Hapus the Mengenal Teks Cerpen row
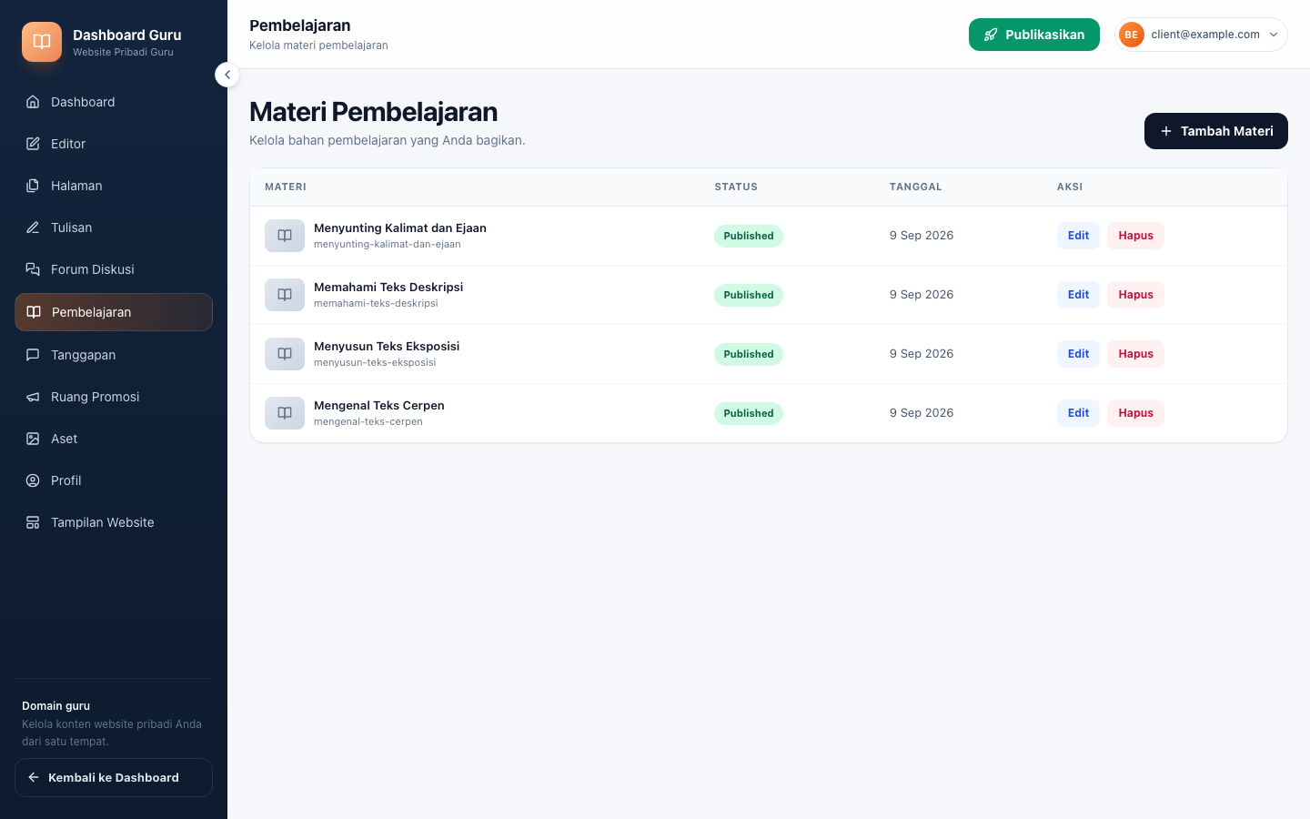This screenshot has width=1310, height=819. [1135, 413]
